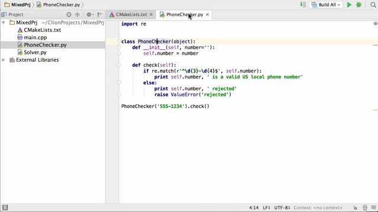Open the Build All run configuration dropdown
378x212 pixels.
tap(326, 5)
